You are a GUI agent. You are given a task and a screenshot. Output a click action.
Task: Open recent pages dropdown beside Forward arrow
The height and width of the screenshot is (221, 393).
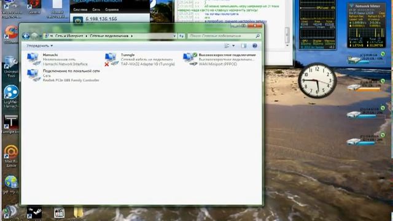tap(40, 36)
